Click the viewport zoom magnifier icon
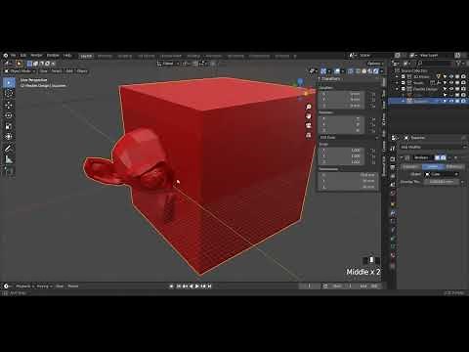 point(309,107)
